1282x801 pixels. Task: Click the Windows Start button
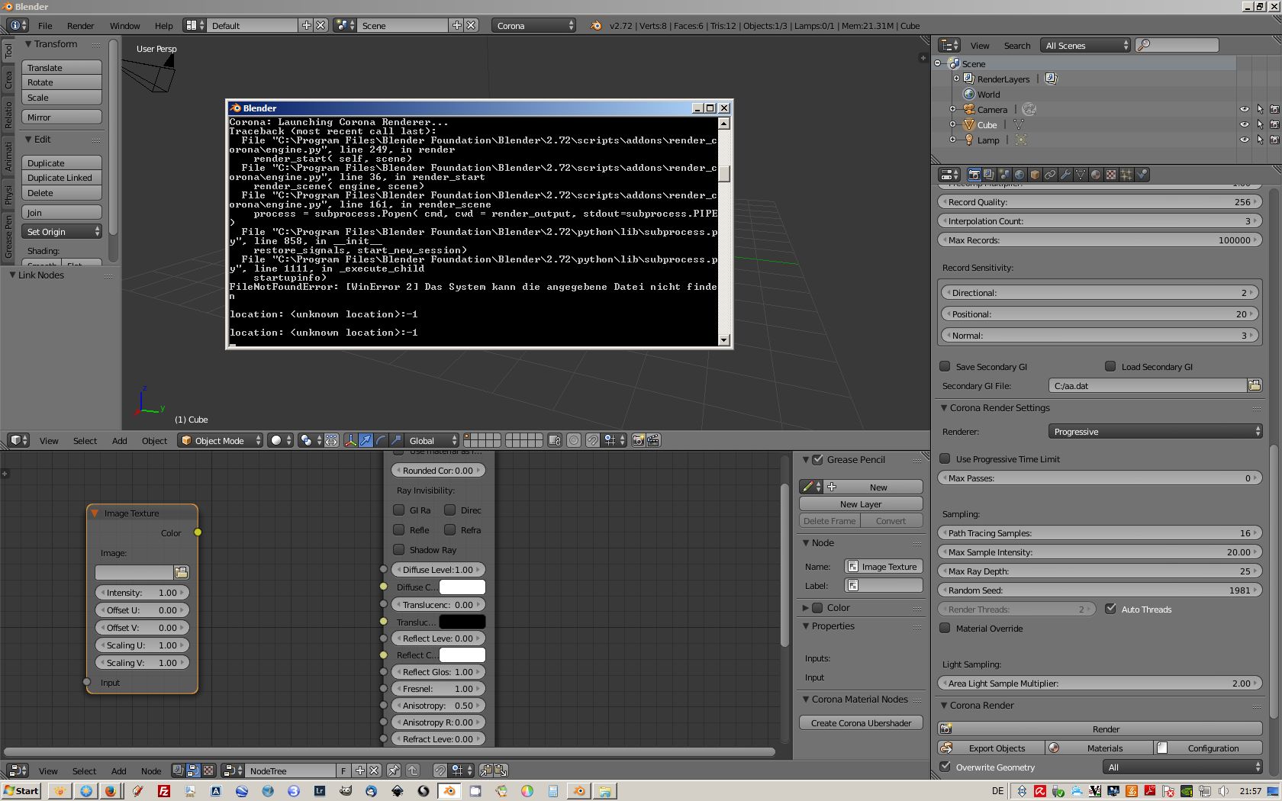[x=21, y=790]
